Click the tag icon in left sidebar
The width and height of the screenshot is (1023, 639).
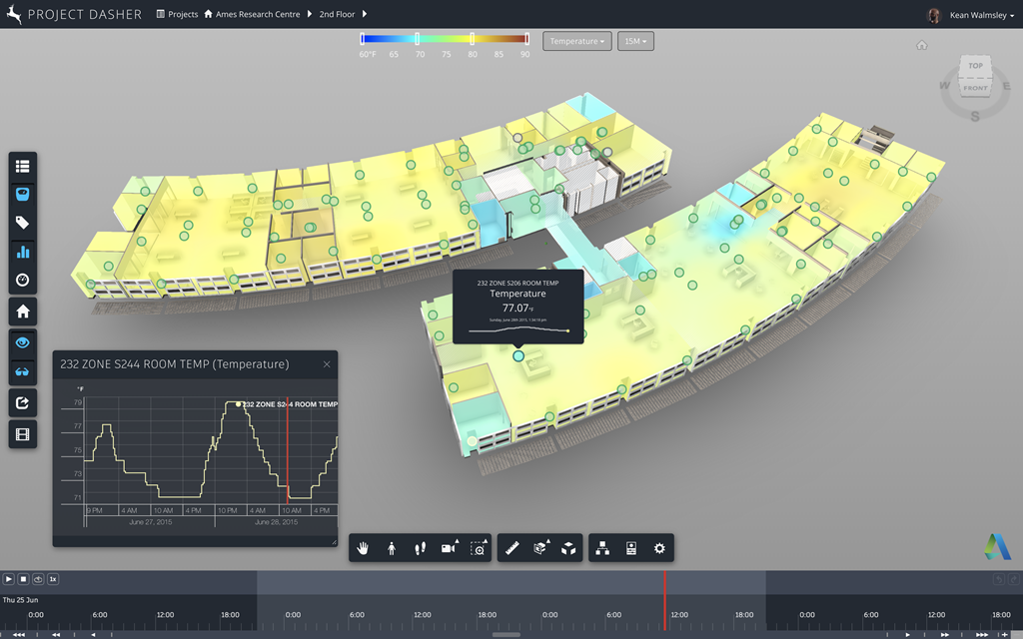(x=23, y=223)
